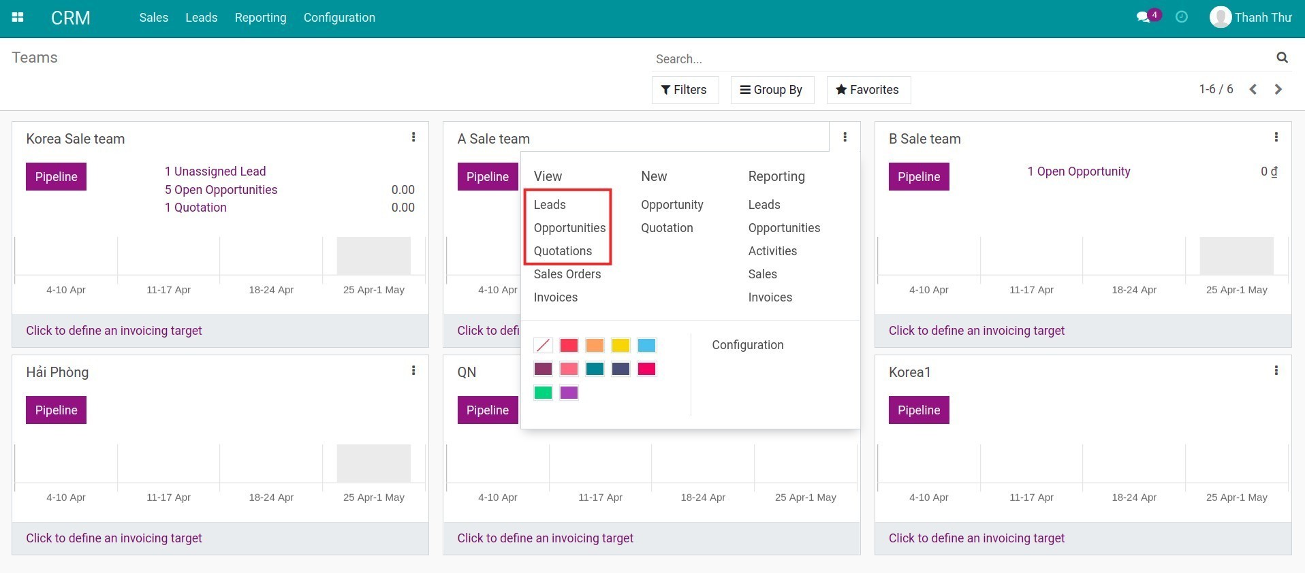1305x573 pixels.
Task: Pick the yellow color swatch
Action: [x=620, y=346]
